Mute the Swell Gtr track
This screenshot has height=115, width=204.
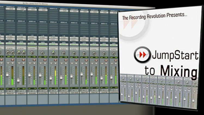[86, 63]
